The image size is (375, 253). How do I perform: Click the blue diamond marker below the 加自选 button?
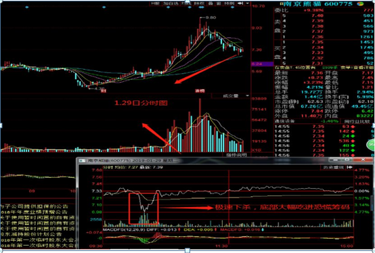click(168, 7)
